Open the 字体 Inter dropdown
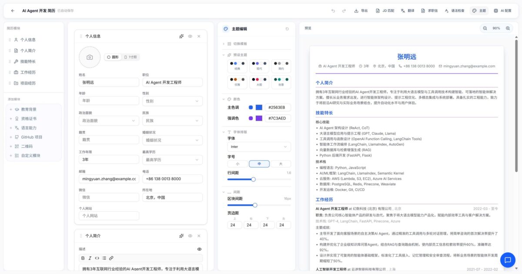 pos(259,147)
